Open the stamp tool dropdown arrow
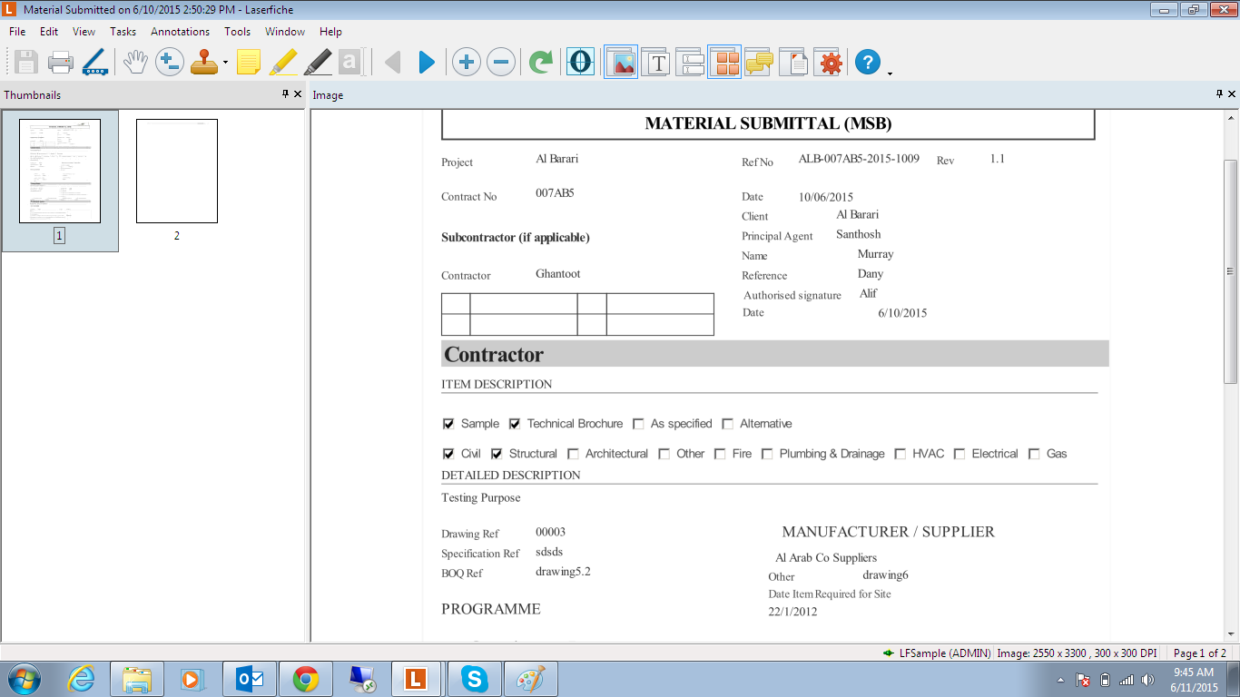Image resolution: width=1240 pixels, height=697 pixels. (x=225, y=64)
